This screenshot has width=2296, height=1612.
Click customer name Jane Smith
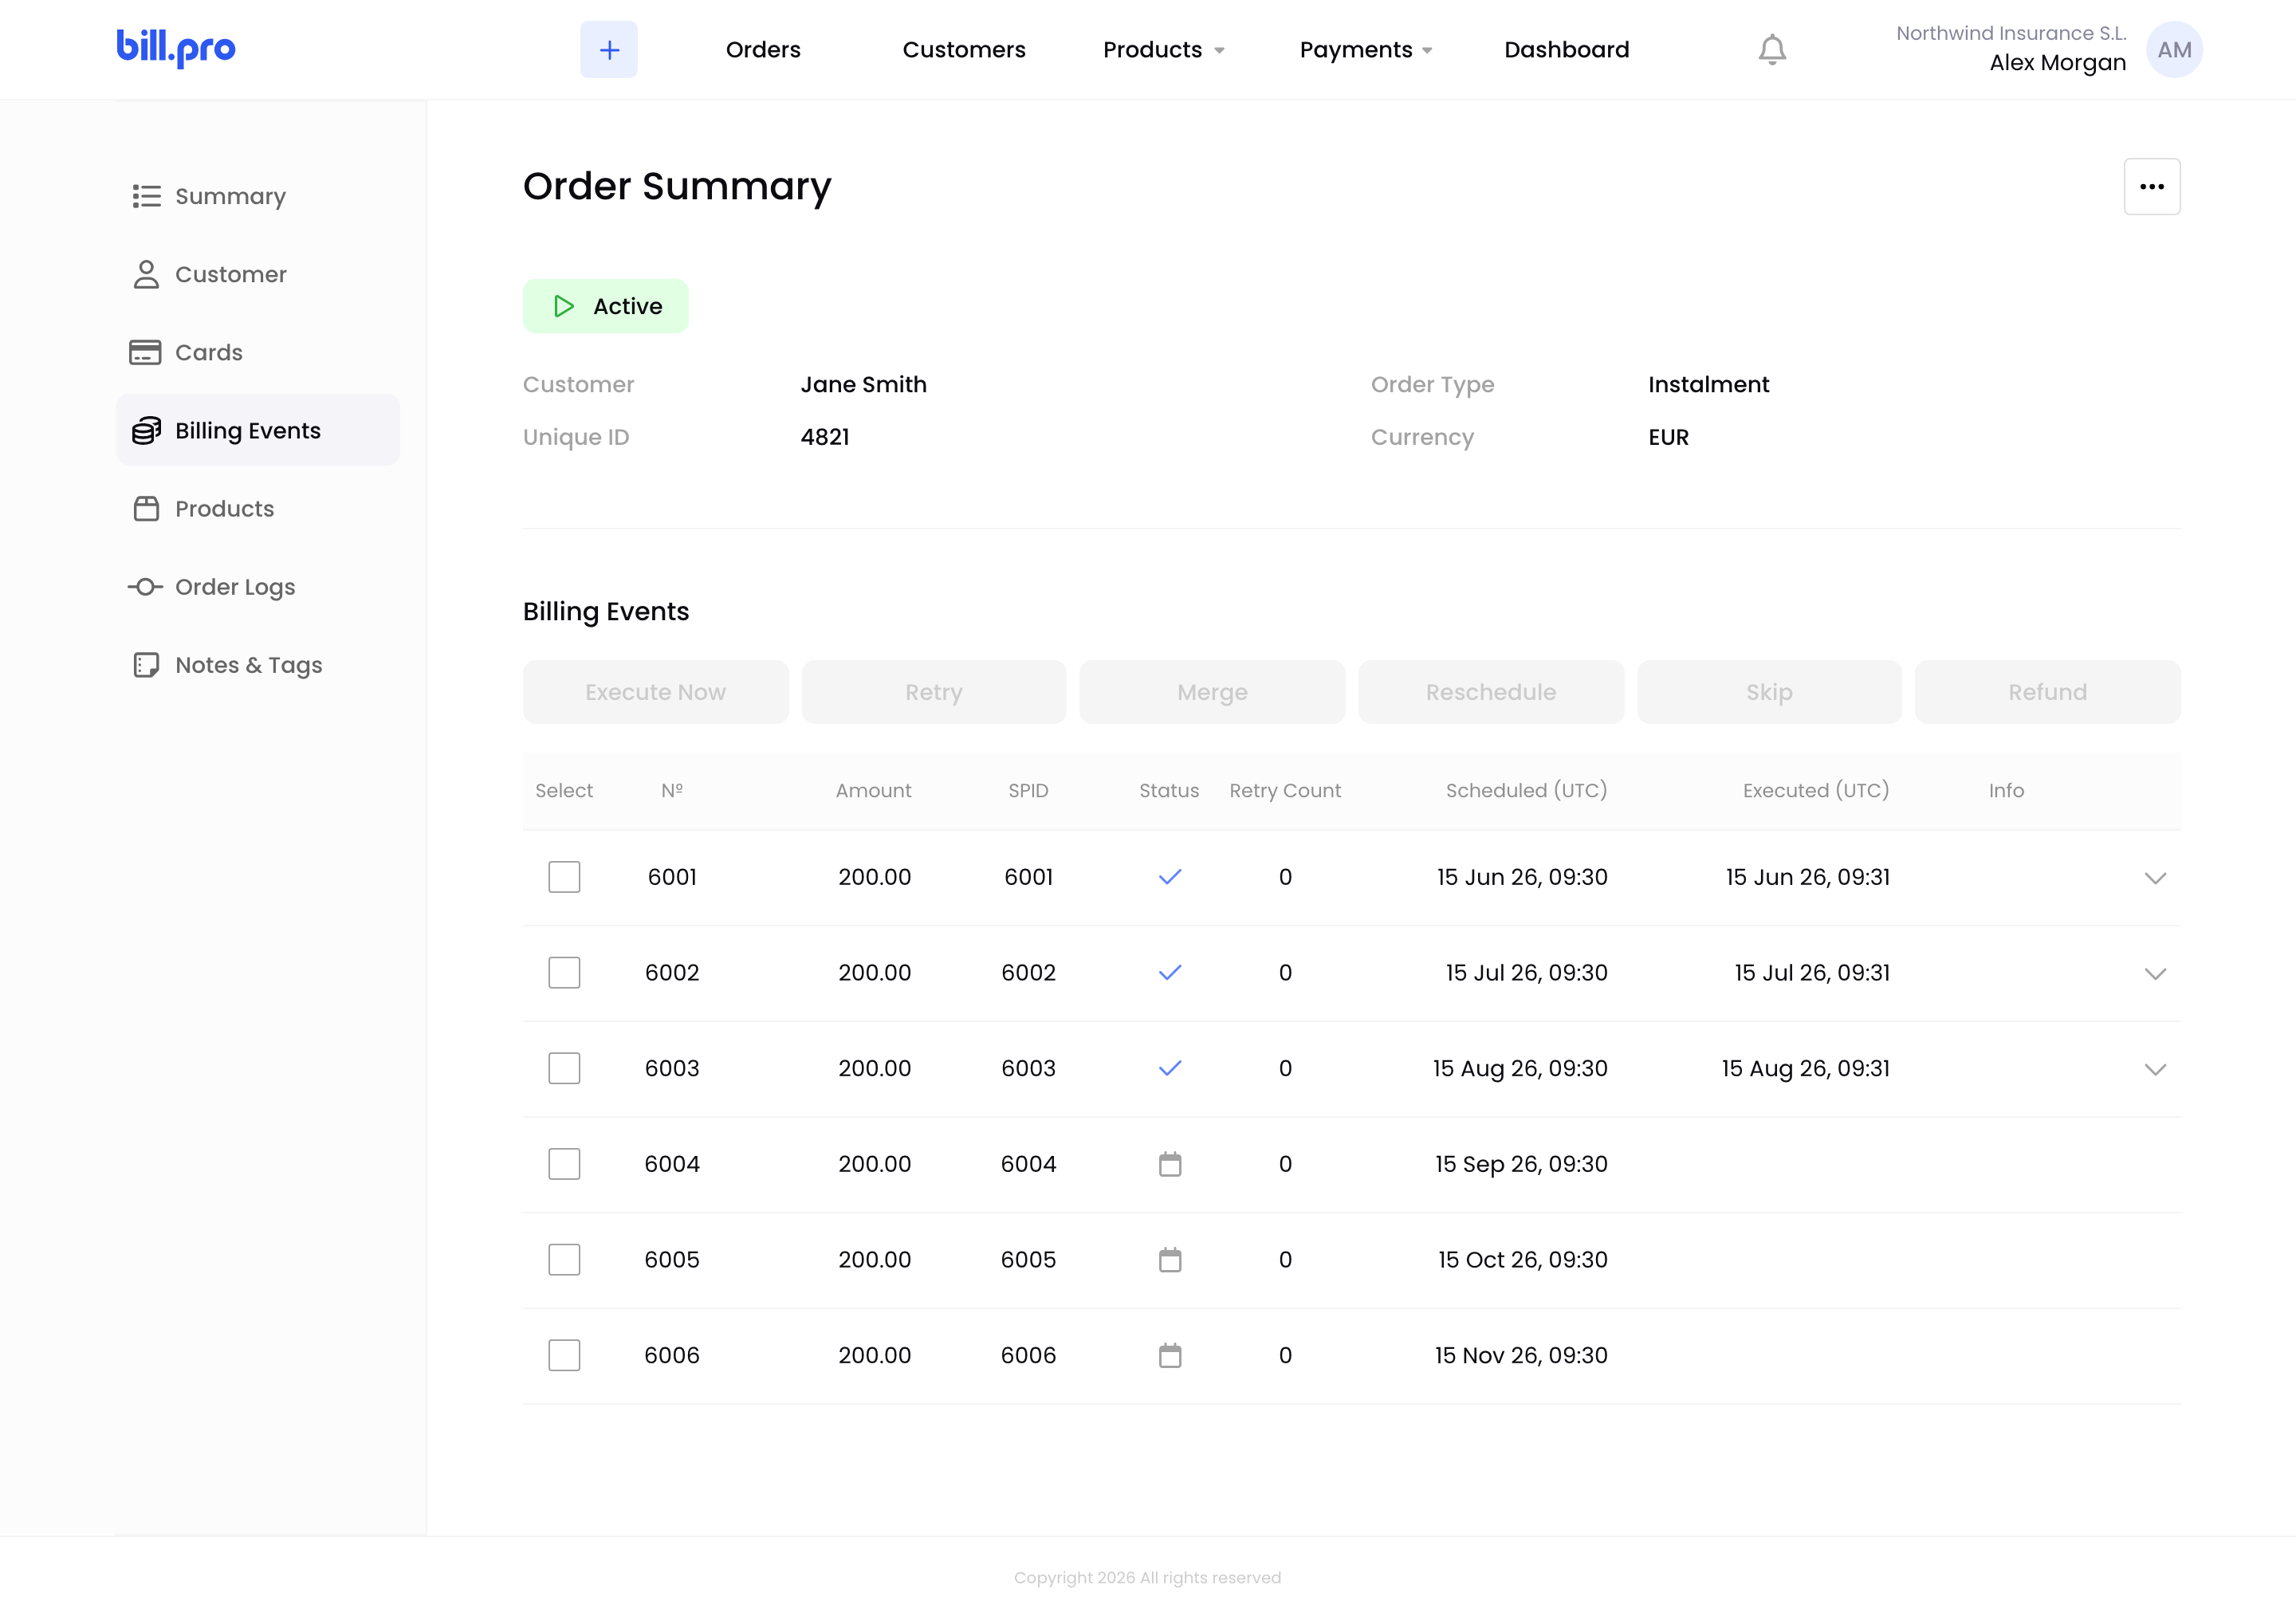tap(864, 384)
